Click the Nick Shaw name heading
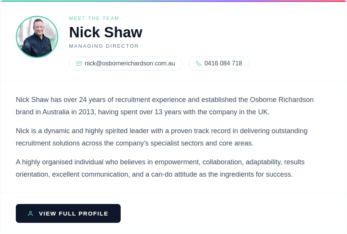Viewport: 347px width, 234px height. (106, 32)
